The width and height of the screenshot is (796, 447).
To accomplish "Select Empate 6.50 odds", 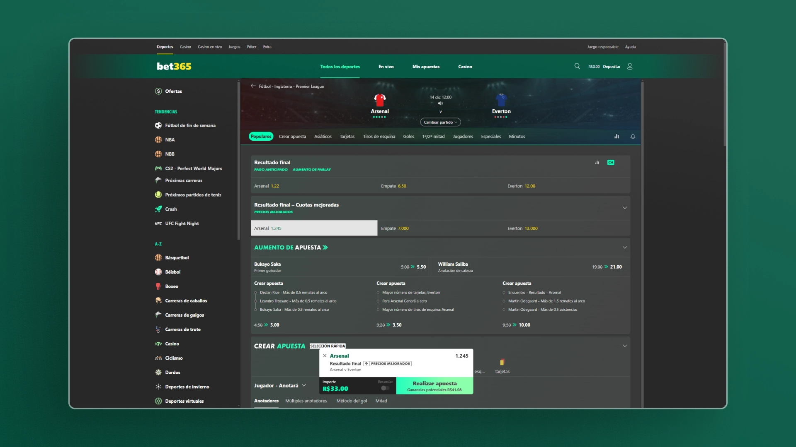I will coord(440,186).
